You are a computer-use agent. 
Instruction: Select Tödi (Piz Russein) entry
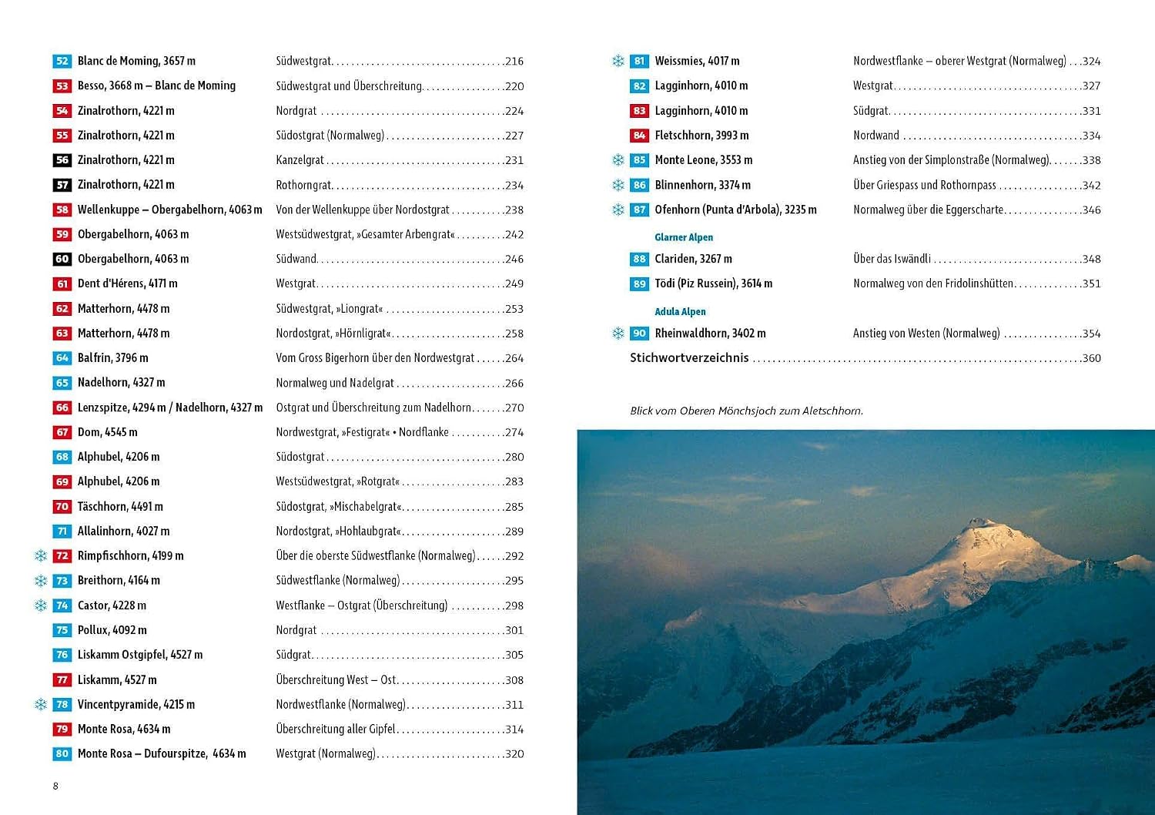click(713, 283)
